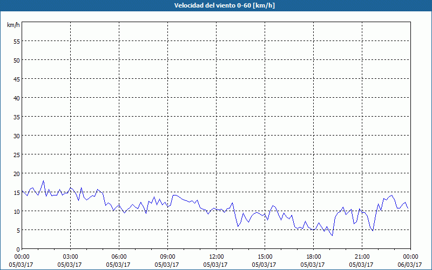Click the 'km/h' axis unit label
Image resolution: width=432 pixels, height=270 pixels.
13,25
